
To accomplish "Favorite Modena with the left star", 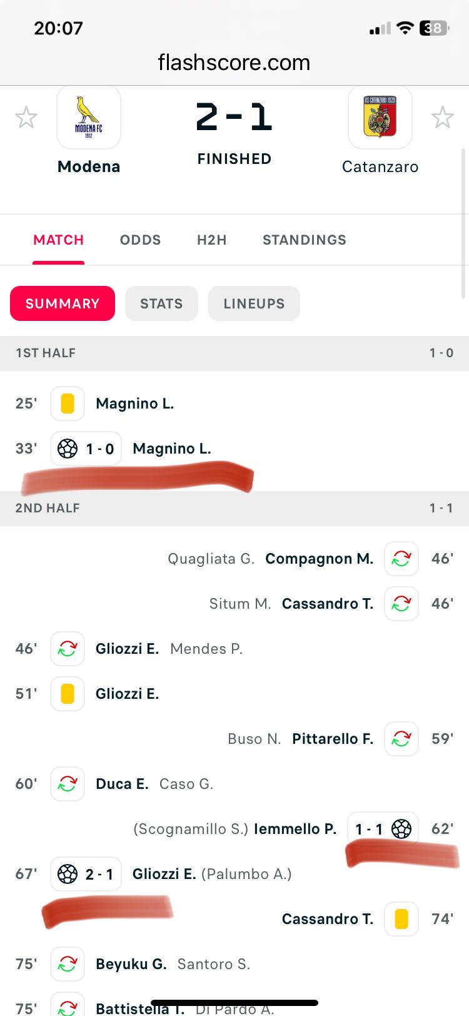I will (26, 118).
